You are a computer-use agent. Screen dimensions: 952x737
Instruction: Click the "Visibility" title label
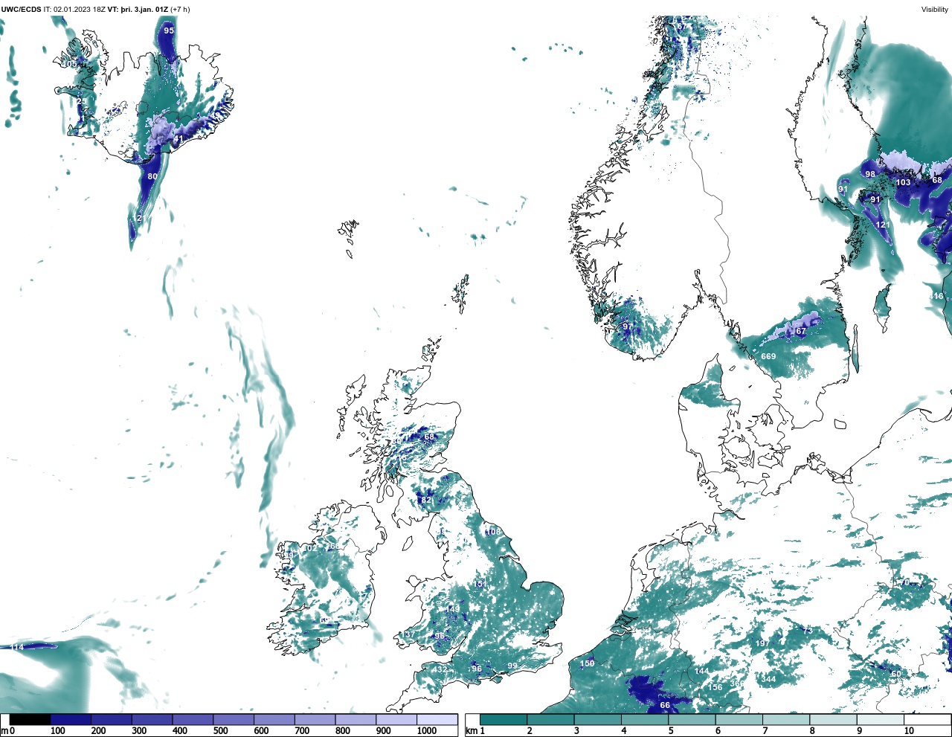pos(935,10)
